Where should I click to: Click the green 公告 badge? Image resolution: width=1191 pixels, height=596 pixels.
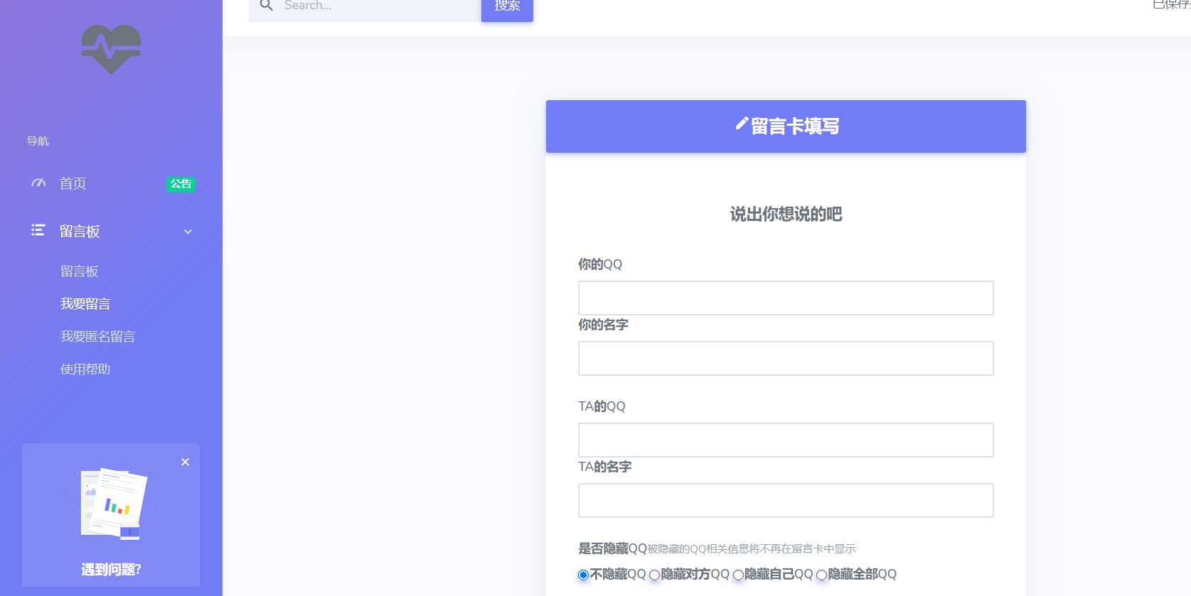pyautogui.click(x=181, y=184)
